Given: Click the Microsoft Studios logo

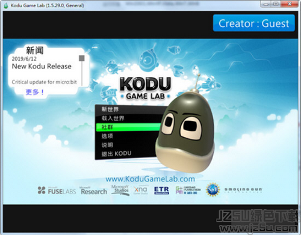Looking at the screenshot, I should click(x=120, y=190).
